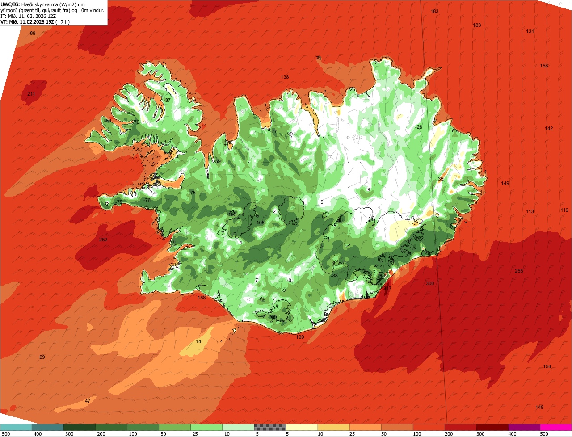Click the map value 255

[x=519, y=271]
